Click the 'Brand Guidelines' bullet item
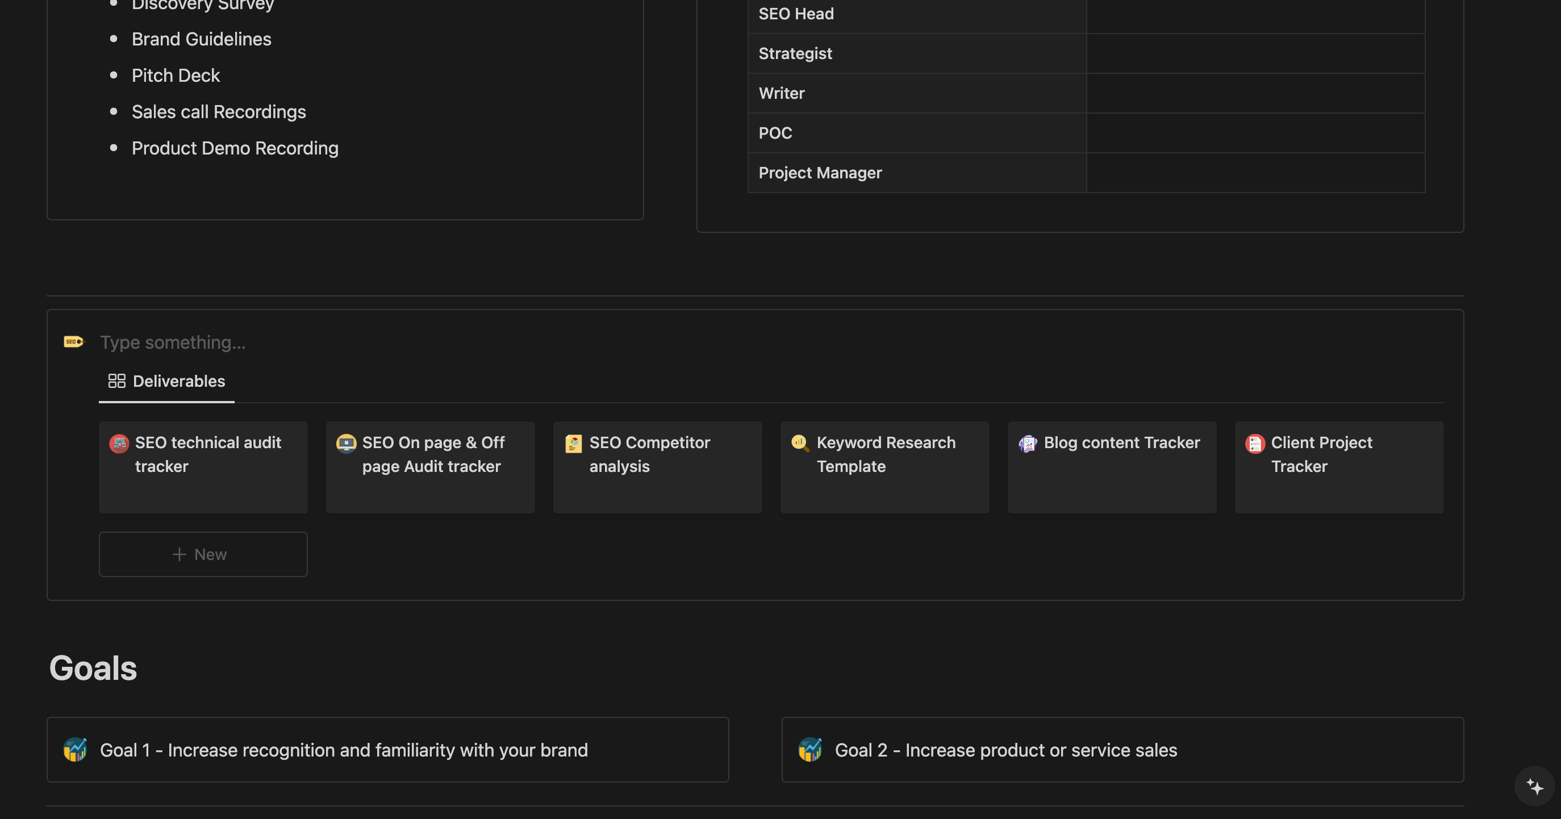 202,39
